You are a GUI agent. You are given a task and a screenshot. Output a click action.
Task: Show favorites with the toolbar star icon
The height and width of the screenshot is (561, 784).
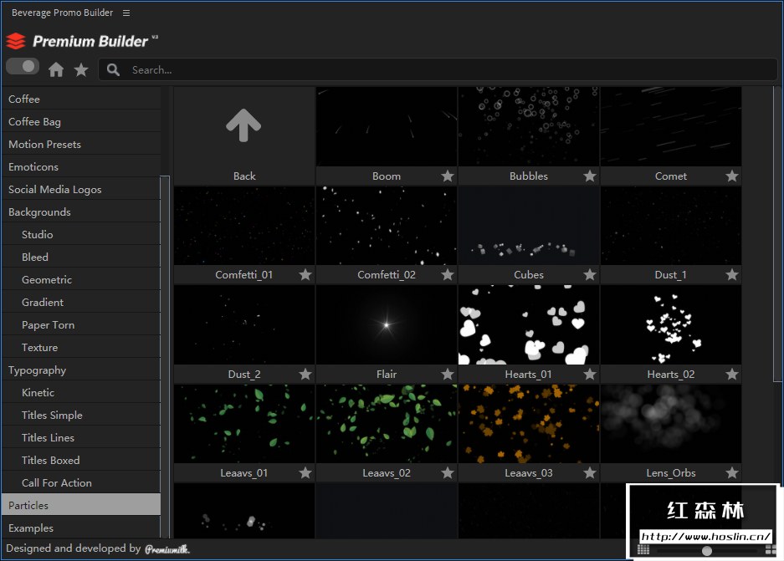point(81,69)
